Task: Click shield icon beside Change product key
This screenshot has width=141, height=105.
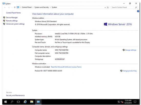Action: coord(121,71)
